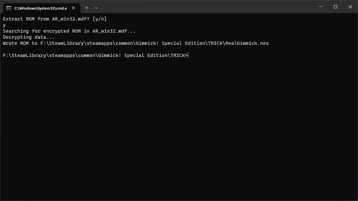Click the blank terminal area below prompt

click(x=179, y=127)
